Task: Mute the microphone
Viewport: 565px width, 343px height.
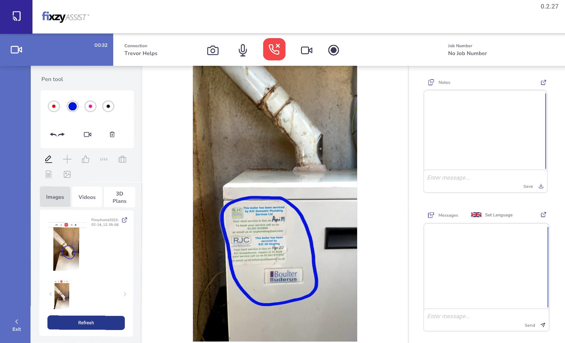Action: coord(243,51)
